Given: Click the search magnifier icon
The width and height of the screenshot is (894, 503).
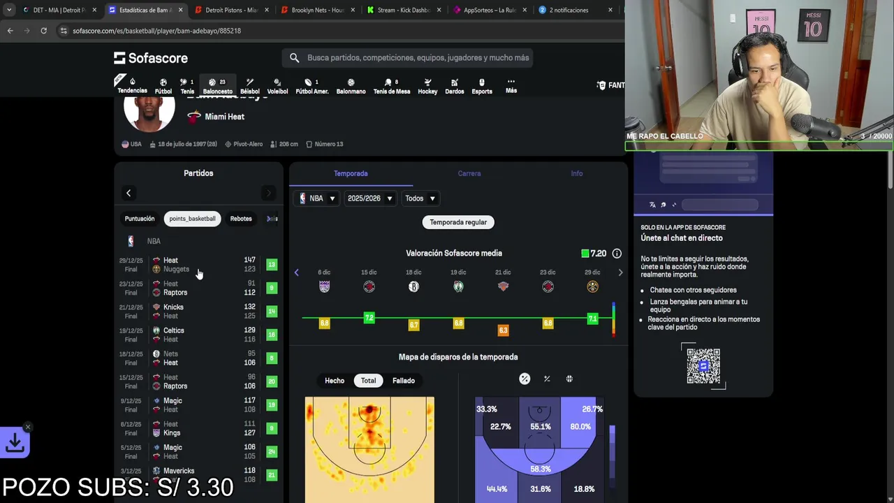Looking at the screenshot, I should click(294, 58).
